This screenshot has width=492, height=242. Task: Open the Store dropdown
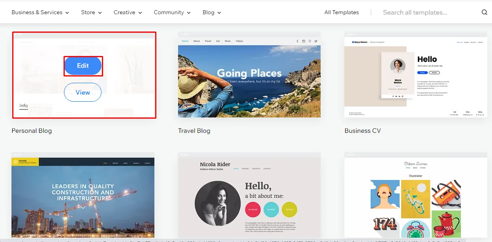click(x=92, y=12)
